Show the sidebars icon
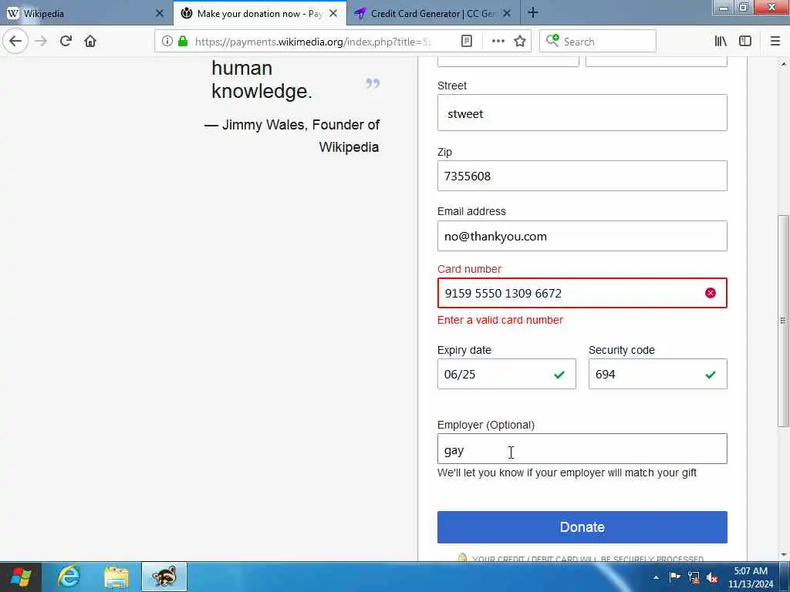 click(745, 42)
